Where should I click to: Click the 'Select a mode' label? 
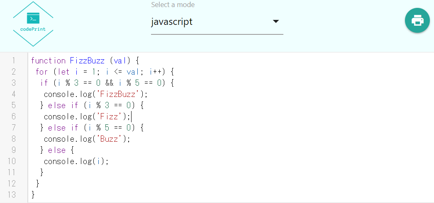coord(173,5)
